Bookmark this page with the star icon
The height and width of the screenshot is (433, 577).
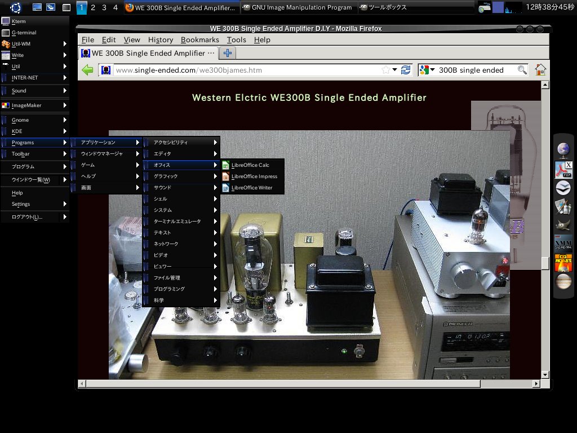coord(386,70)
